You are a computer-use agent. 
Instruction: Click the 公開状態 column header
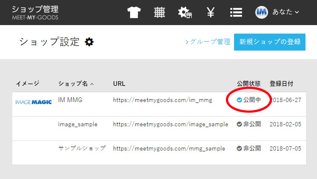248,84
